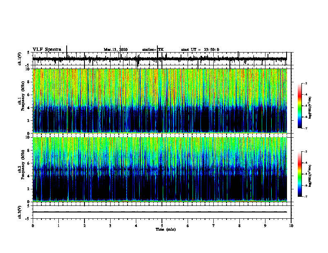This screenshot has height=253, width=328.
Task: Click the "-3" label on ch.1 color scale
Action: click(x=305, y=83)
